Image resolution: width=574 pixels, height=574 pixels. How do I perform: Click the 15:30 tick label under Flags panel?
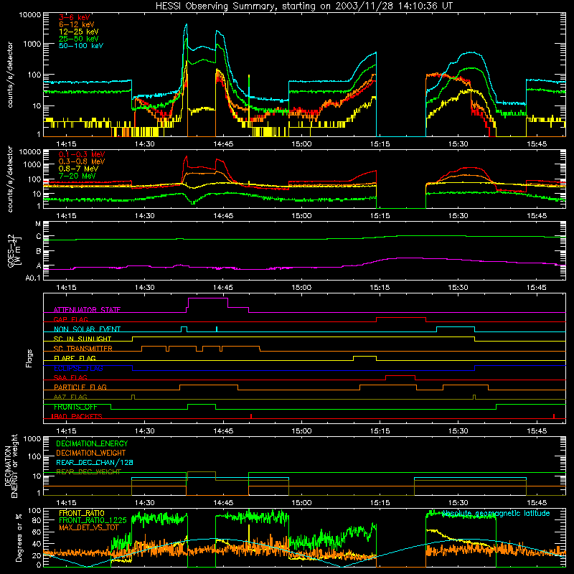point(458,431)
